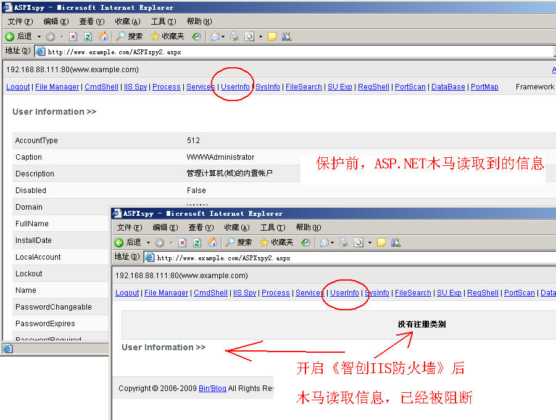556x420 pixels.
Task: Click Forward button in front IE window
Action: [160, 242]
